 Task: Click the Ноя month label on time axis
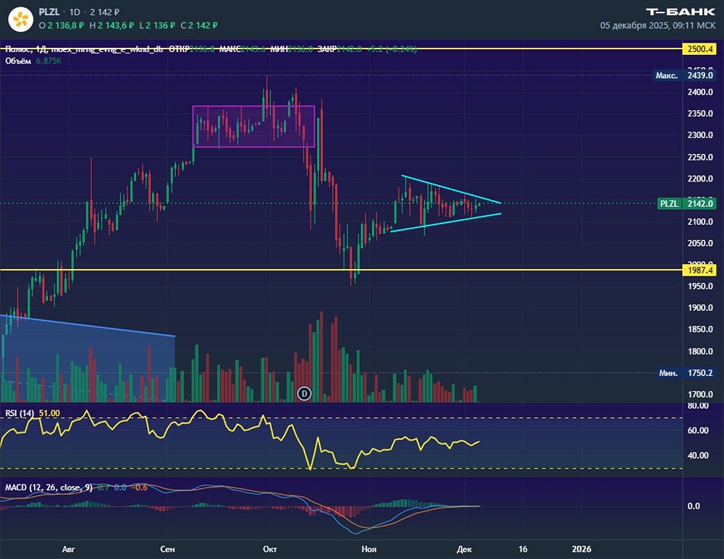tap(369, 549)
